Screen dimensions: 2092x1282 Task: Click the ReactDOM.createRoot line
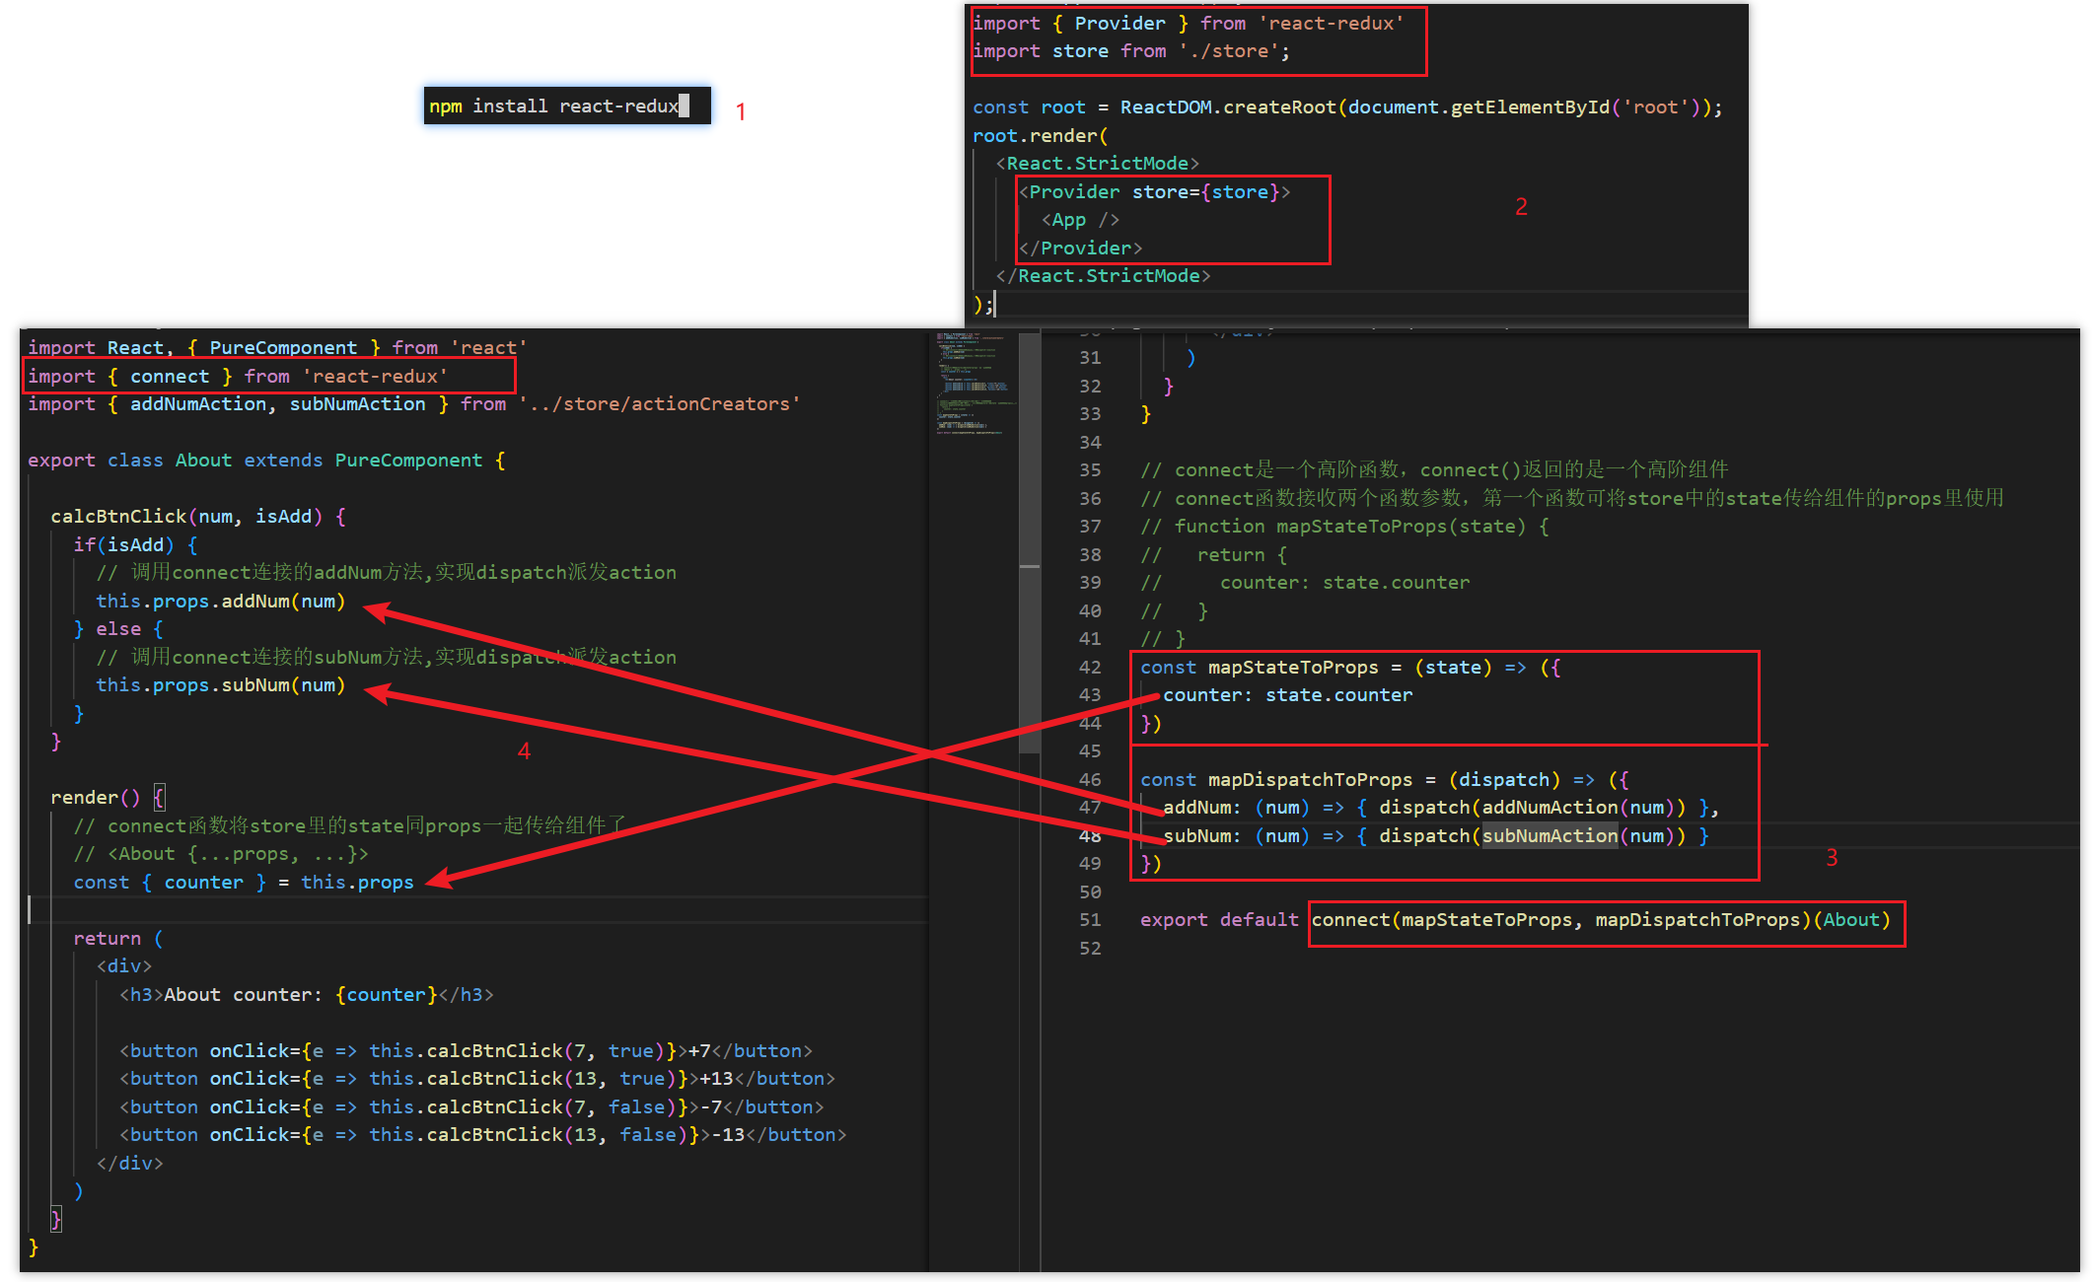point(1347,107)
